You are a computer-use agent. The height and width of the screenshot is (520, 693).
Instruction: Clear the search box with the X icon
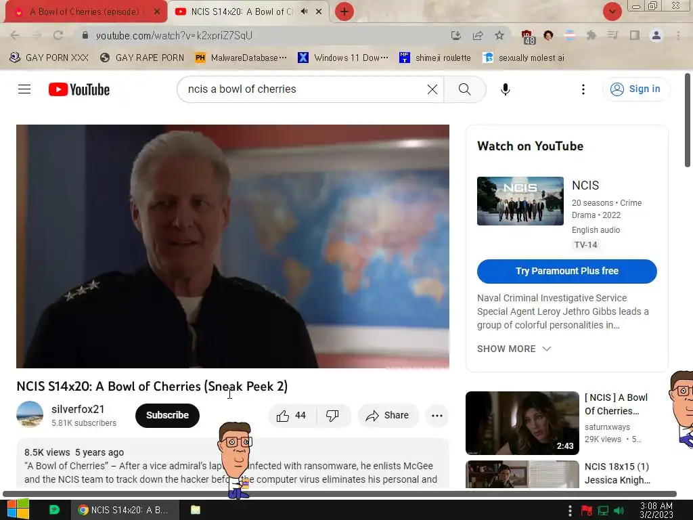tap(432, 89)
